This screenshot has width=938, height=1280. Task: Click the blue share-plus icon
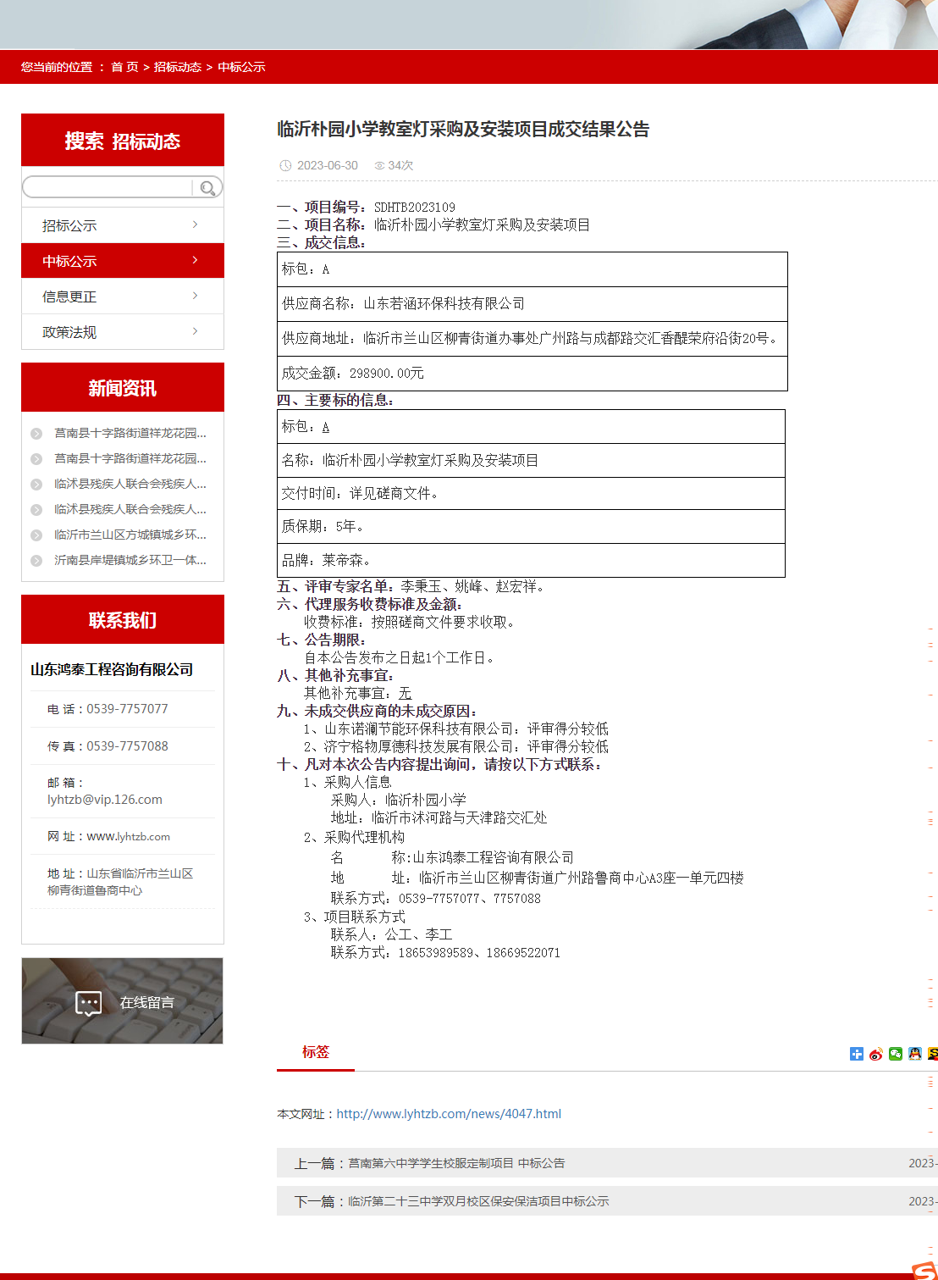click(x=857, y=1054)
